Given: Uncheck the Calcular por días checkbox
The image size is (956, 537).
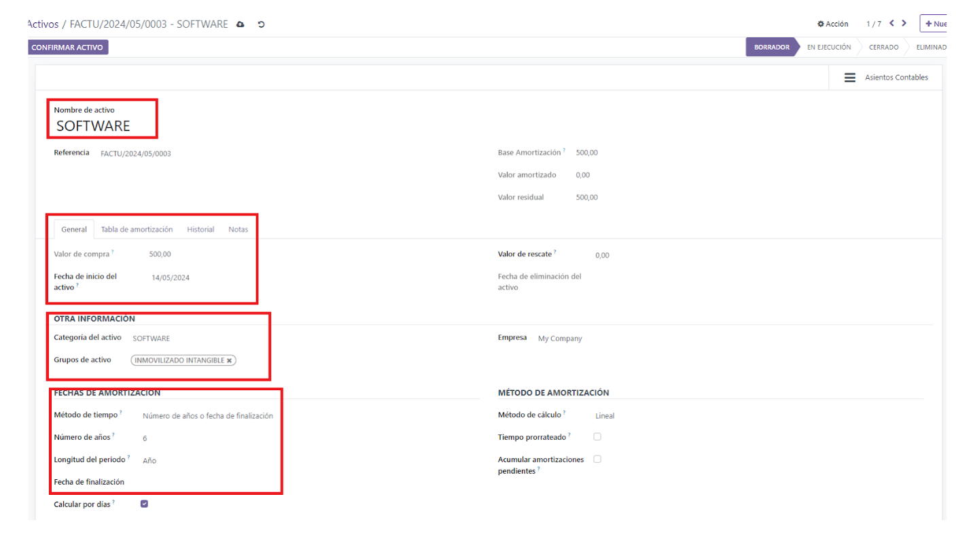Looking at the screenshot, I should [144, 504].
